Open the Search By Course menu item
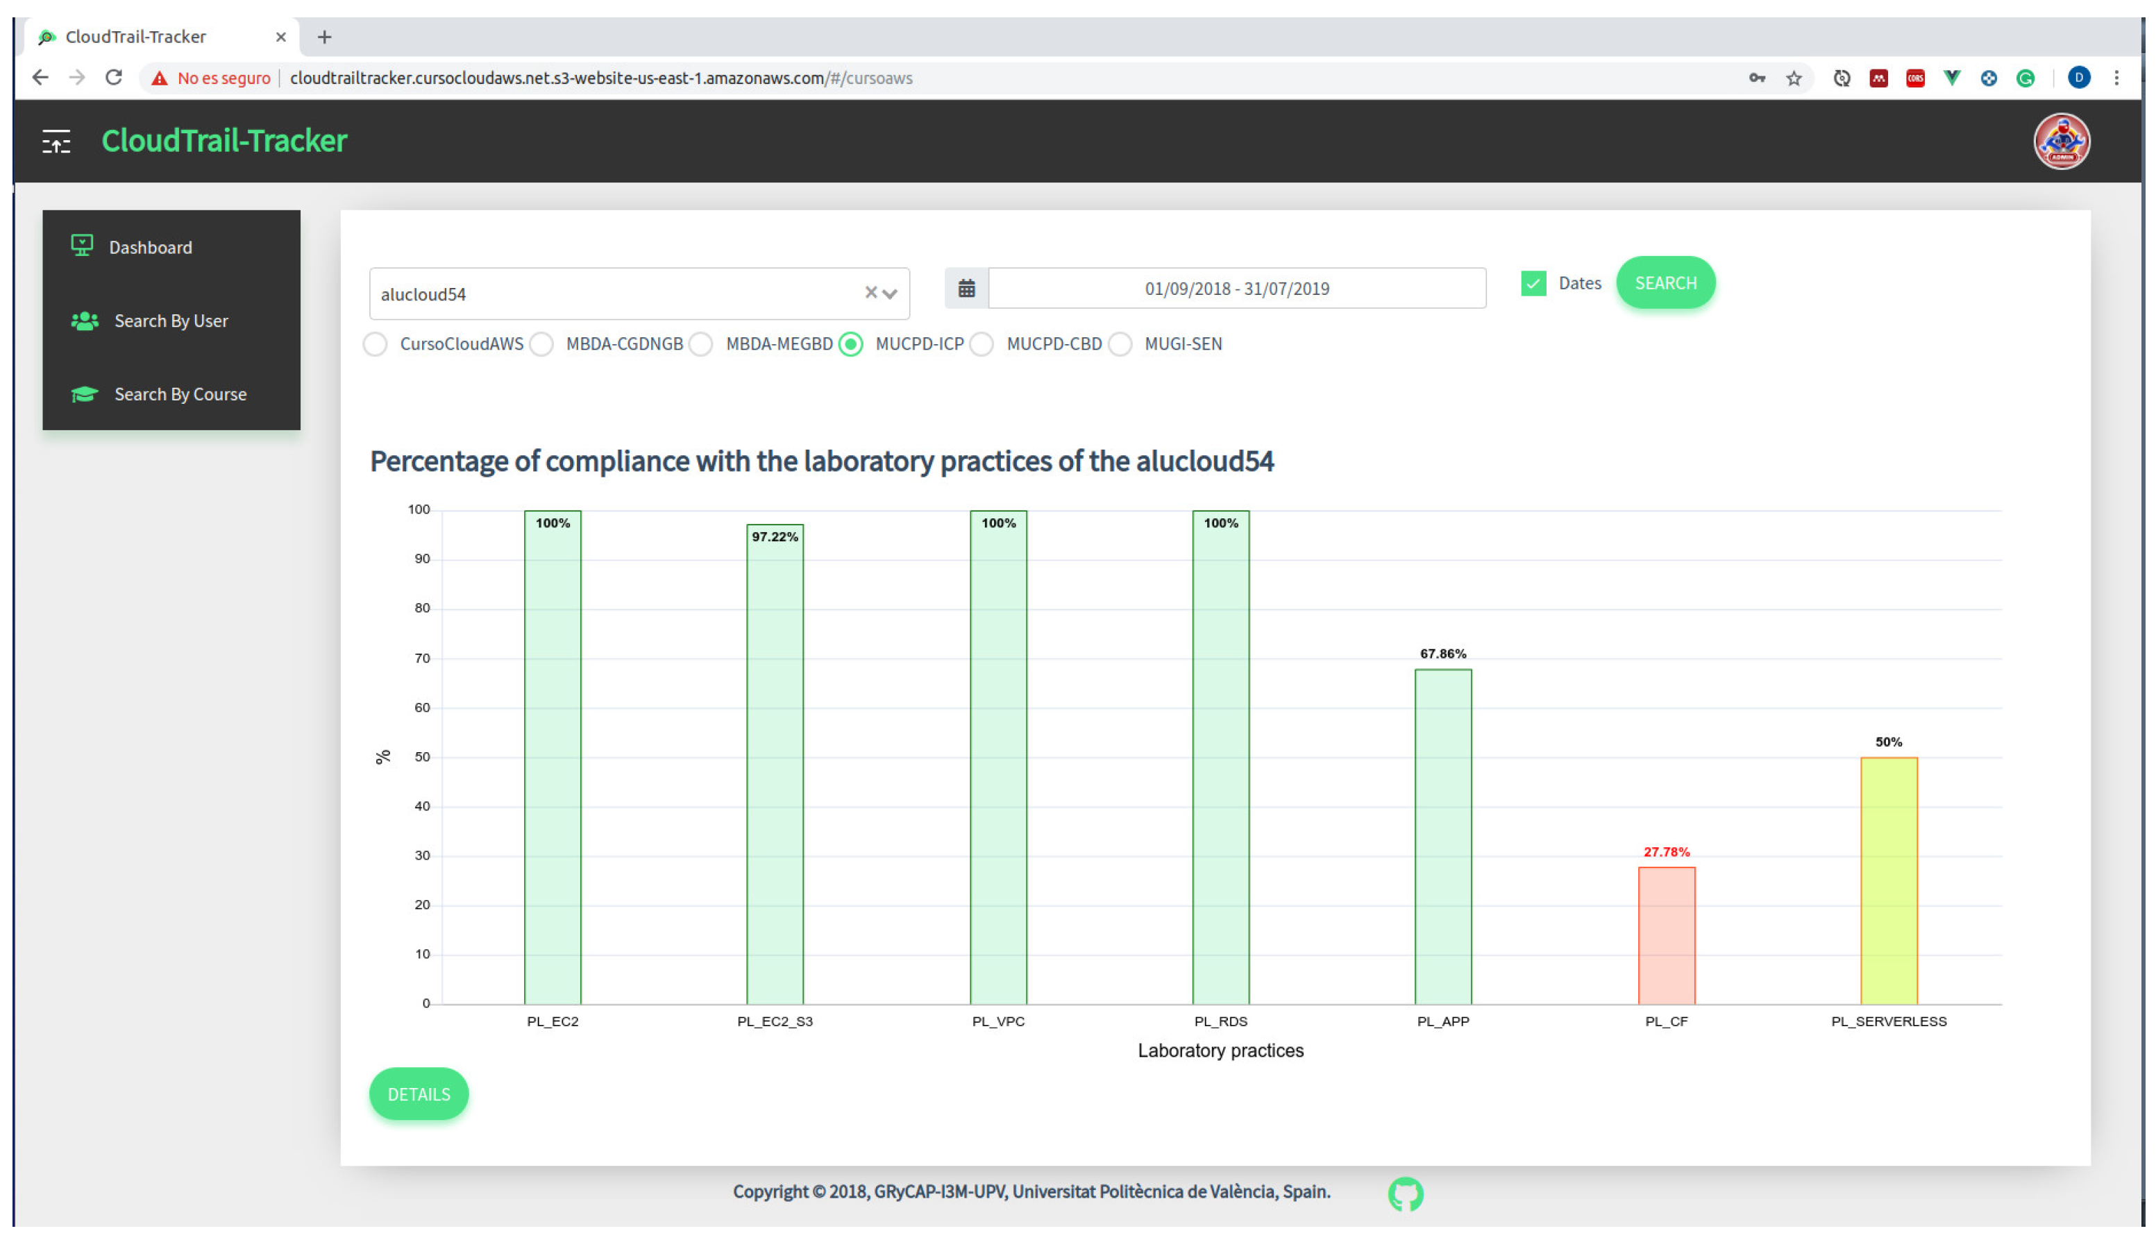Viewport: 2156px width, 1240px height. pyautogui.click(x=171, y=394)
